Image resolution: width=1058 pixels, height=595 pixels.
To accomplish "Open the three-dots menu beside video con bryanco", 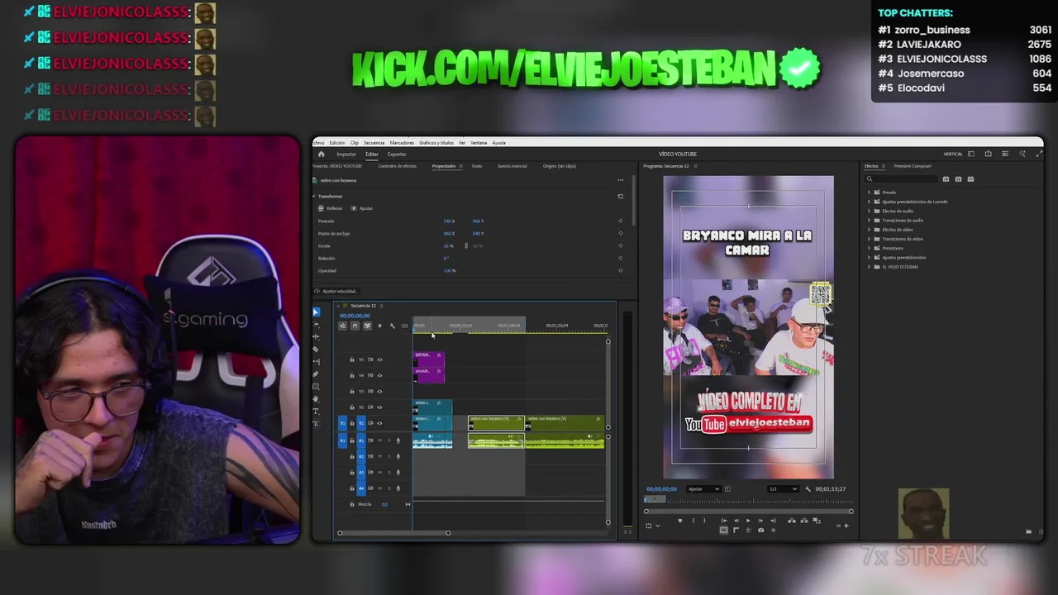I will pos(620,180).
